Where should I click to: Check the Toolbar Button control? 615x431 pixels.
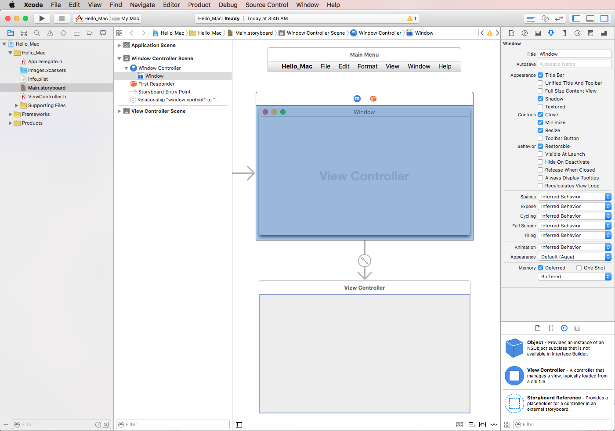click(540, 138)
